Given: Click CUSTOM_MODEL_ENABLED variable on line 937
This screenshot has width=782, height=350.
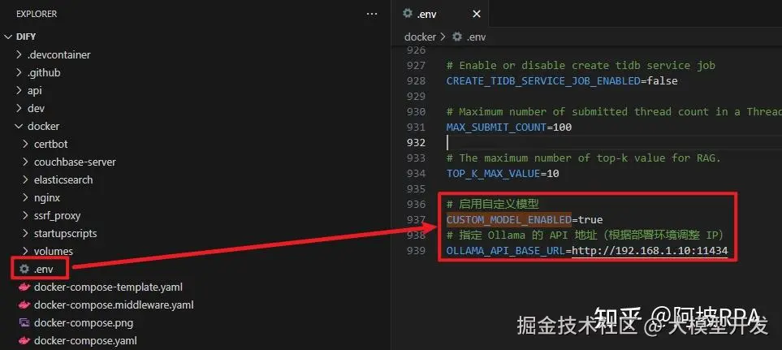Looking at the screenshot, I should point(508,219).
